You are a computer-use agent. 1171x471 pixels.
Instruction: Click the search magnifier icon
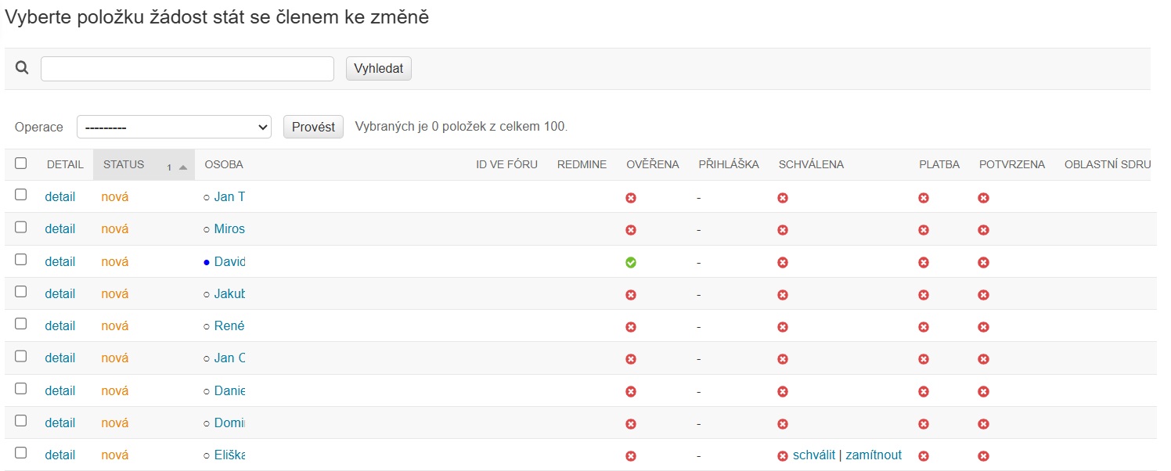22,68
